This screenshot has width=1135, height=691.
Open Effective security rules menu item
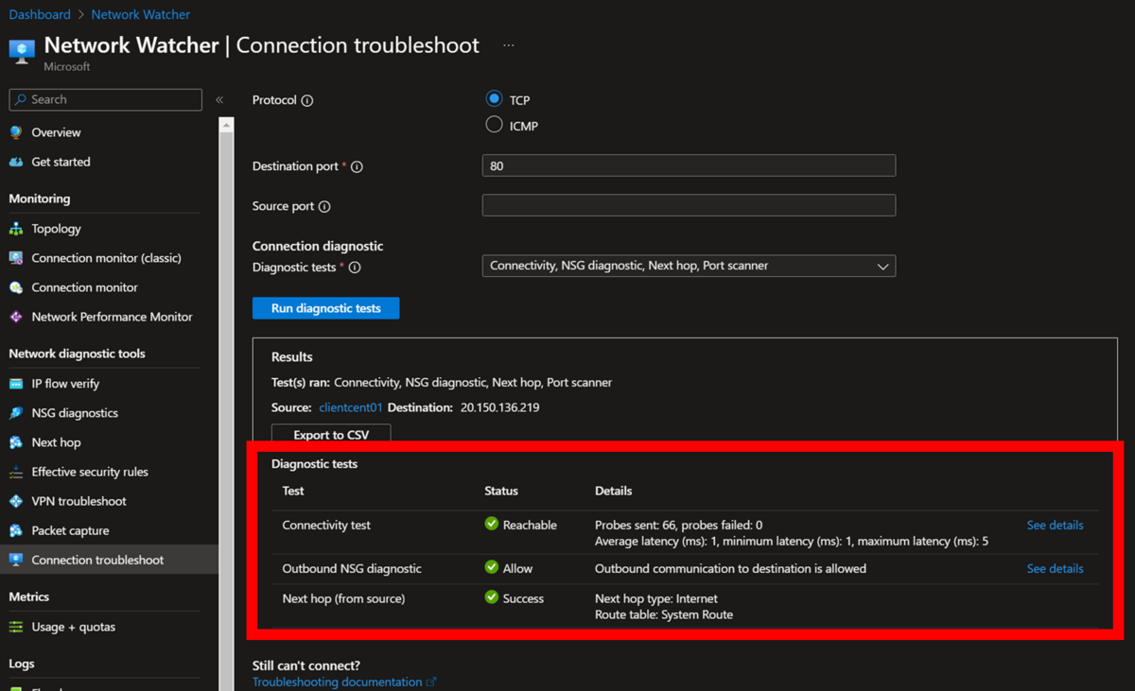[x=90, y=472]
